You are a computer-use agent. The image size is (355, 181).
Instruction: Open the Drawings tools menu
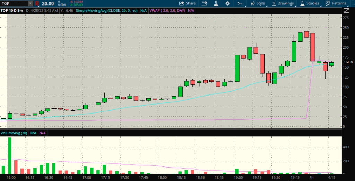[283, 3]
